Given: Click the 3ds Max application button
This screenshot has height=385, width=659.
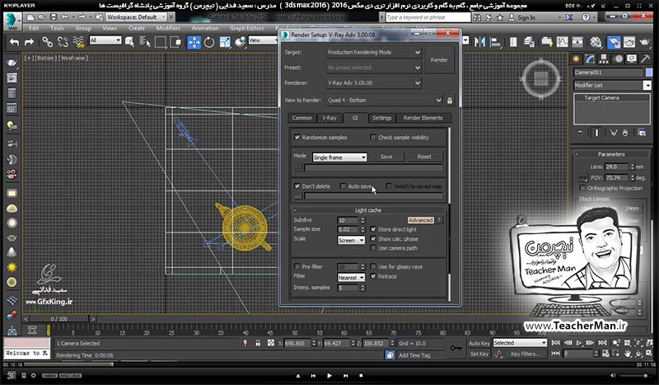Looking at the screenshot, I should [12, 21].
